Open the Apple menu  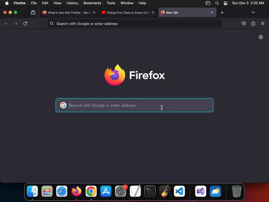7,3
